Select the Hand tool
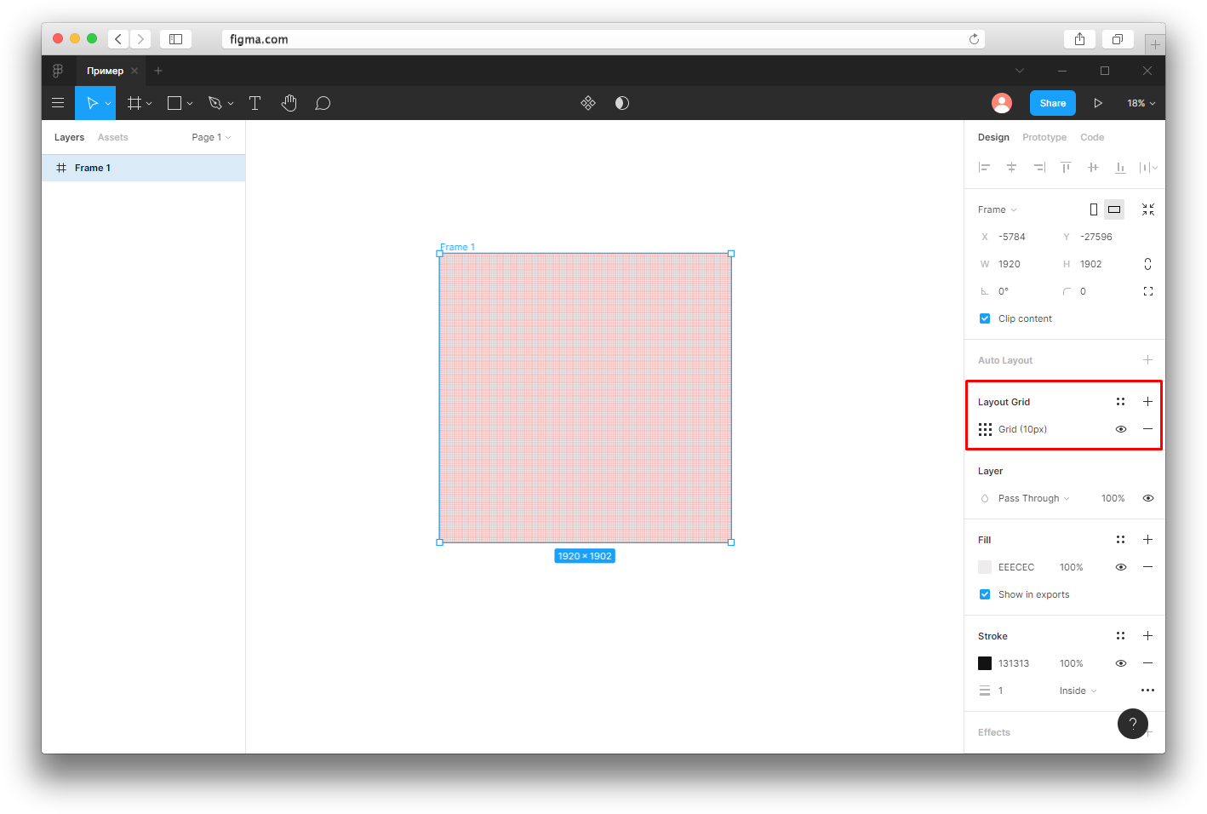1207x814 pixels. (289, 103)
